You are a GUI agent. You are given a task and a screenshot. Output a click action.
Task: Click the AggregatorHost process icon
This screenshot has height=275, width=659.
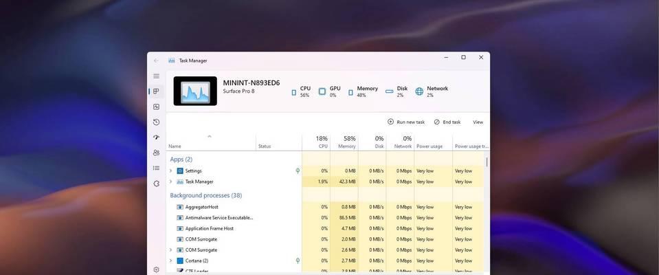180,207
